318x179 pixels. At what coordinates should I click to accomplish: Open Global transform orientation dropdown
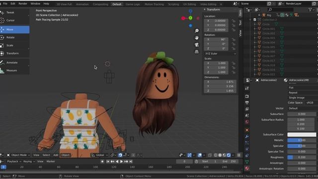pos(99,155)
